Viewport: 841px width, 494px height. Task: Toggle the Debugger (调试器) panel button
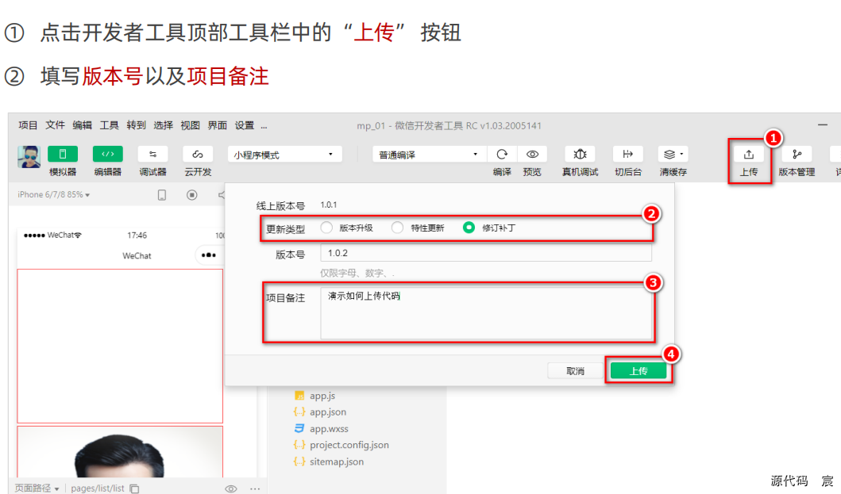(x=152, y=155)
